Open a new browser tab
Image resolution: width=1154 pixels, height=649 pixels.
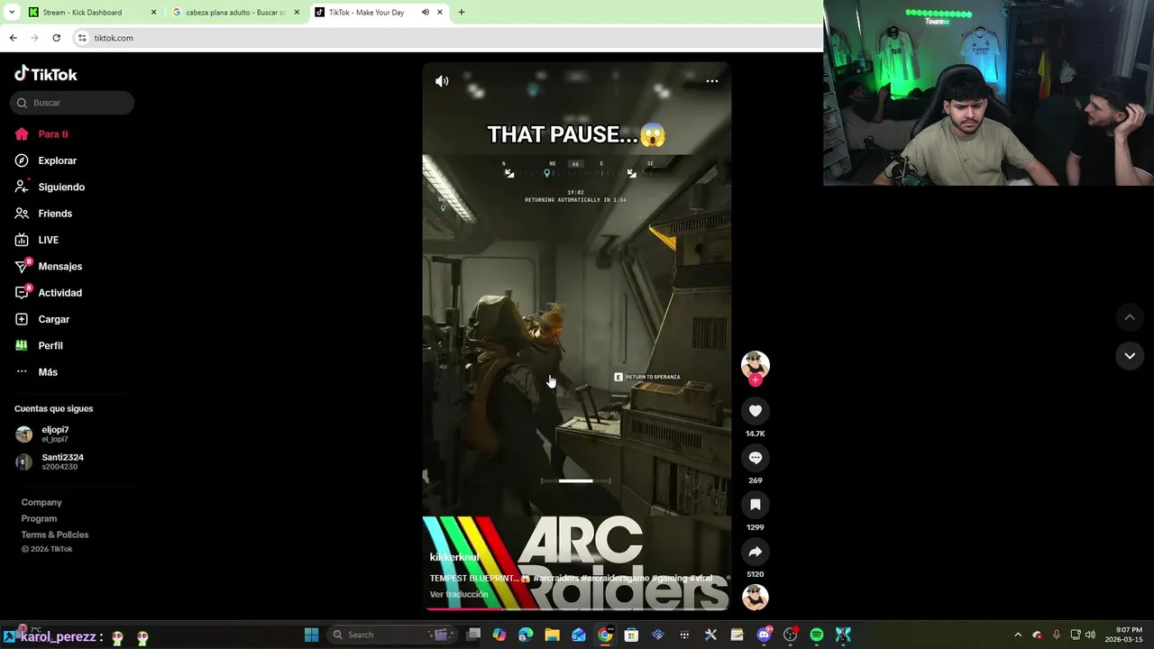462,13
